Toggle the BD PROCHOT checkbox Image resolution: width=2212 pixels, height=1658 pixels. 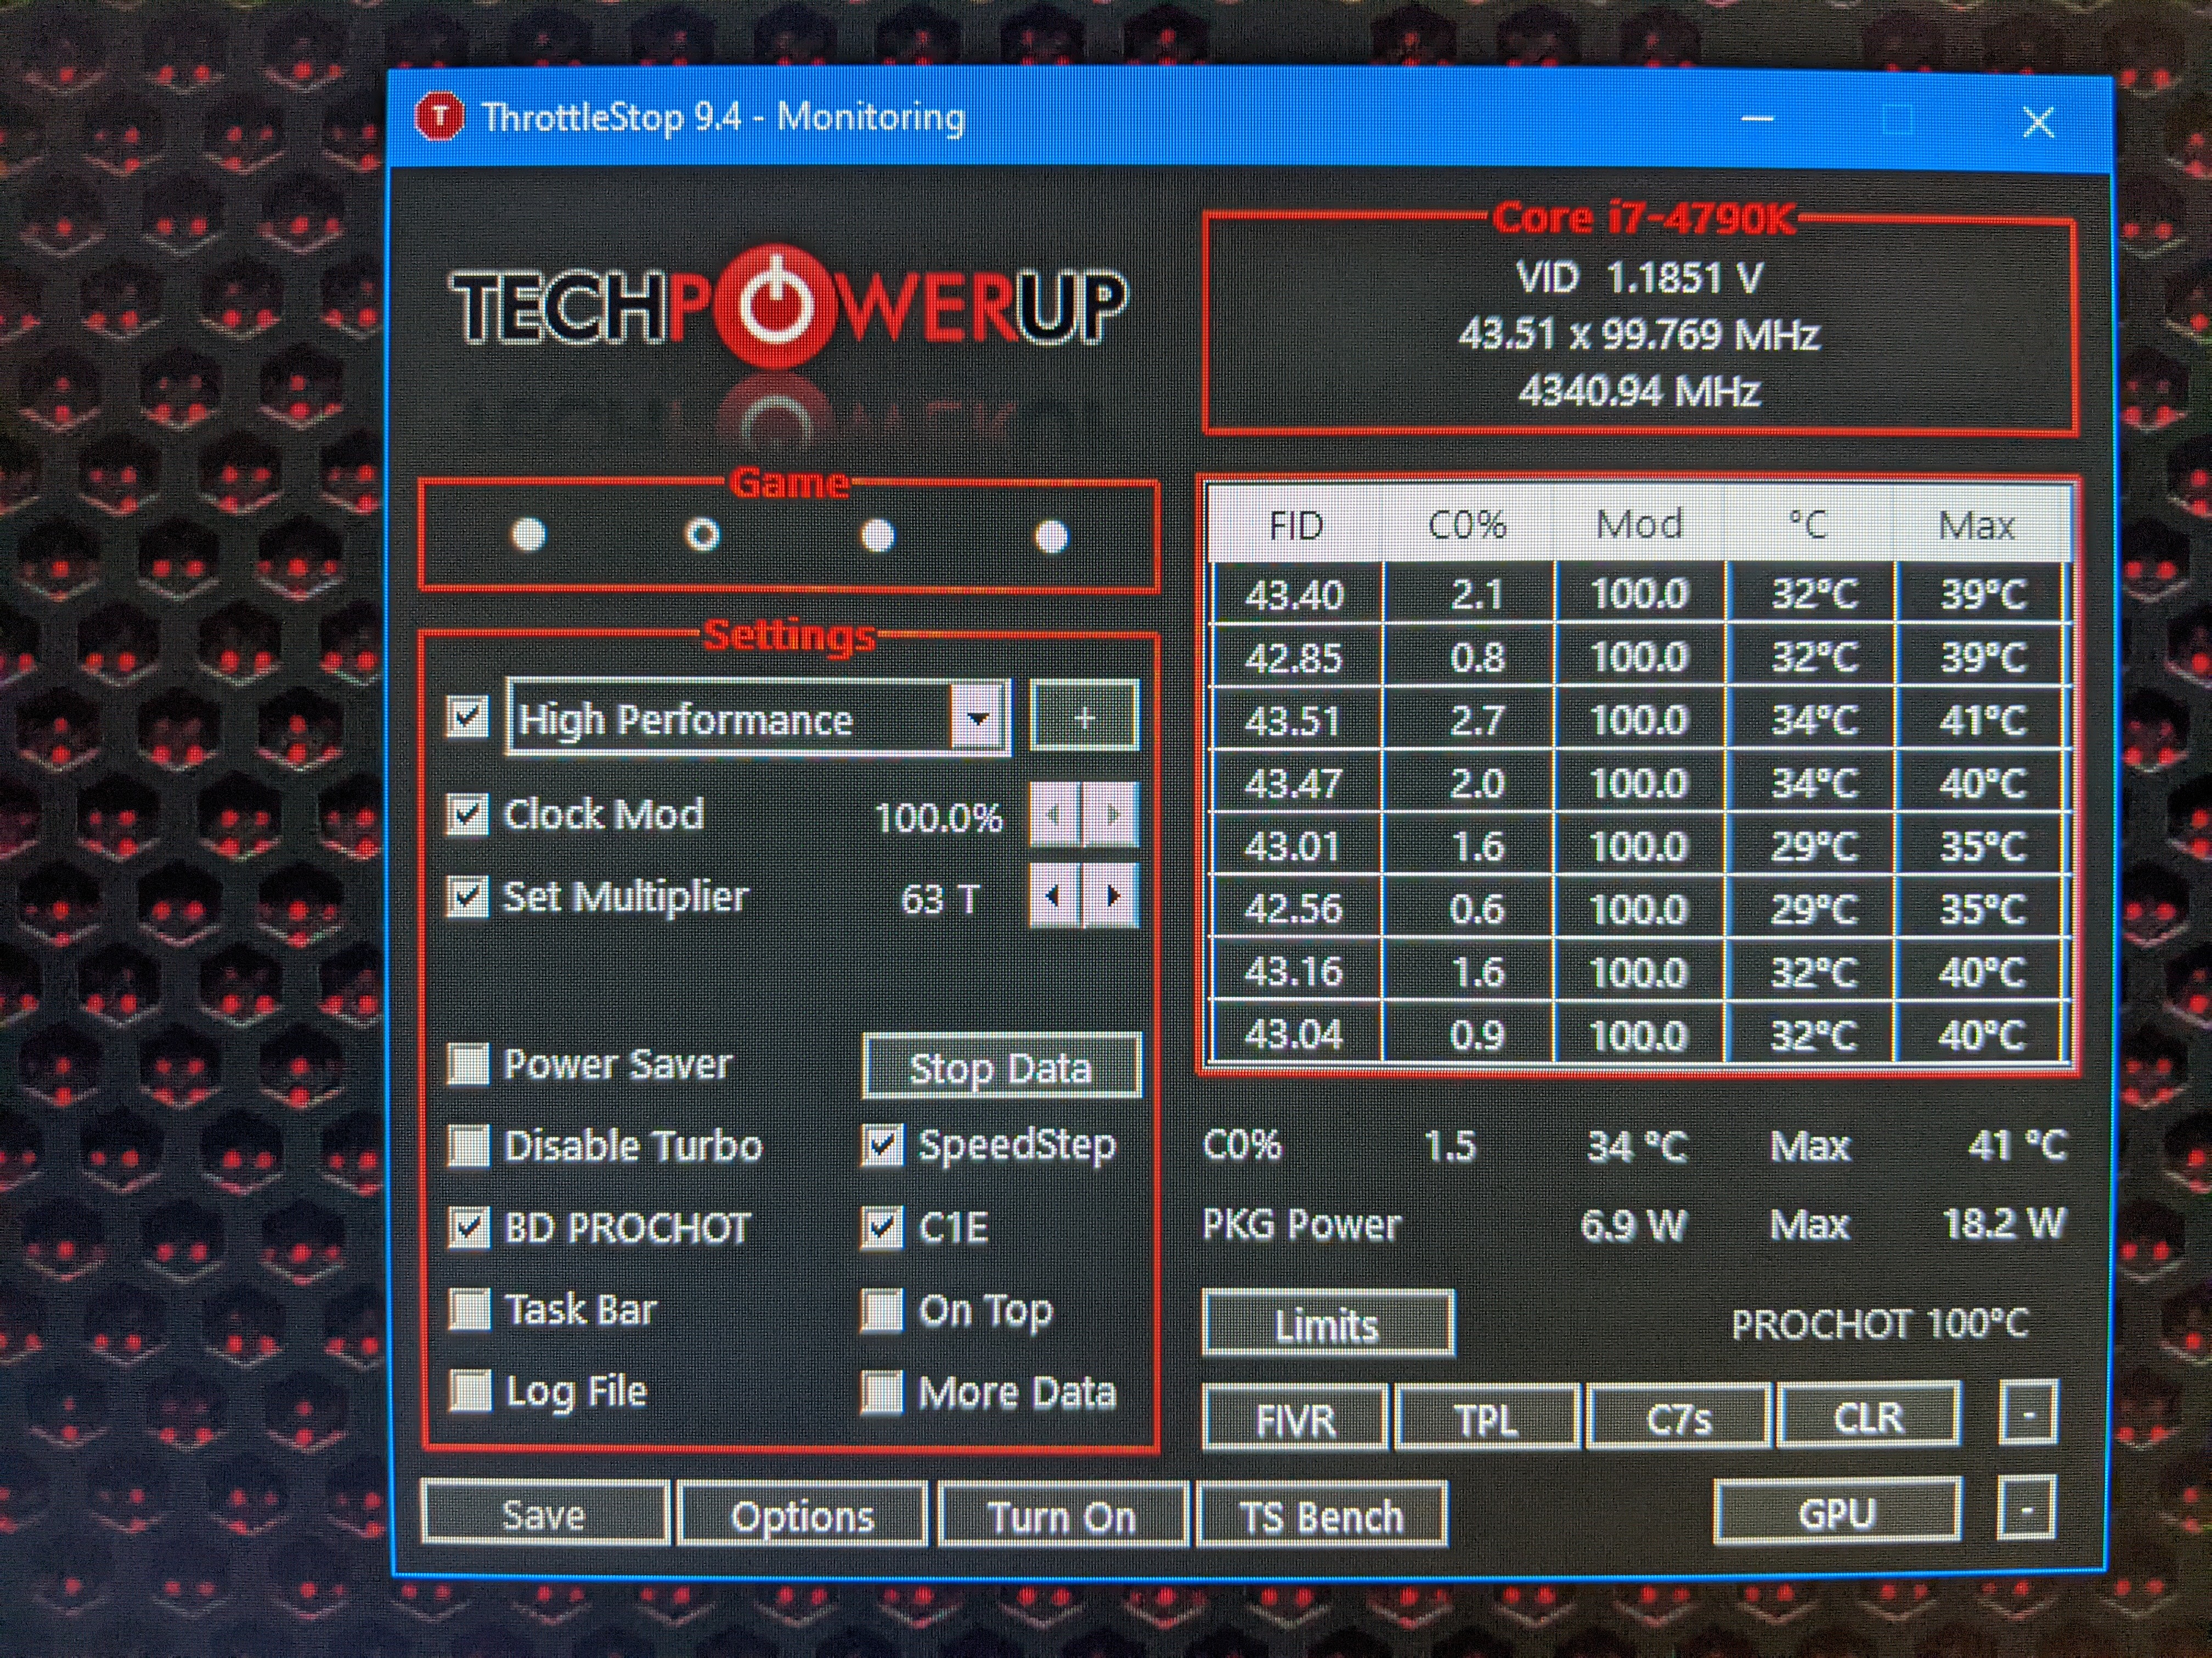[x=469, y=1228]
